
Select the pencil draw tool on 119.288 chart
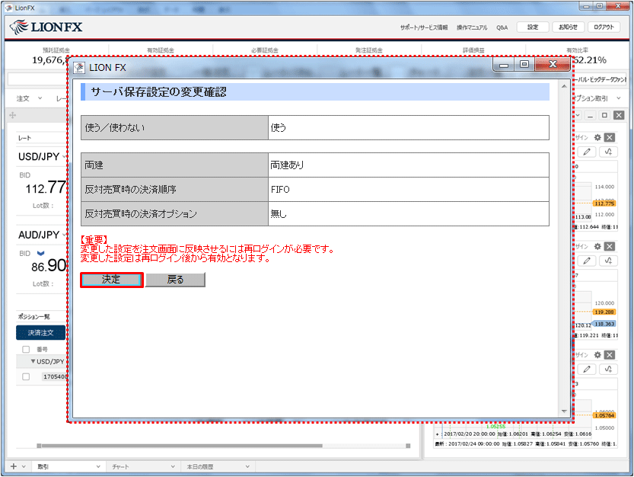tap(587, 261)
